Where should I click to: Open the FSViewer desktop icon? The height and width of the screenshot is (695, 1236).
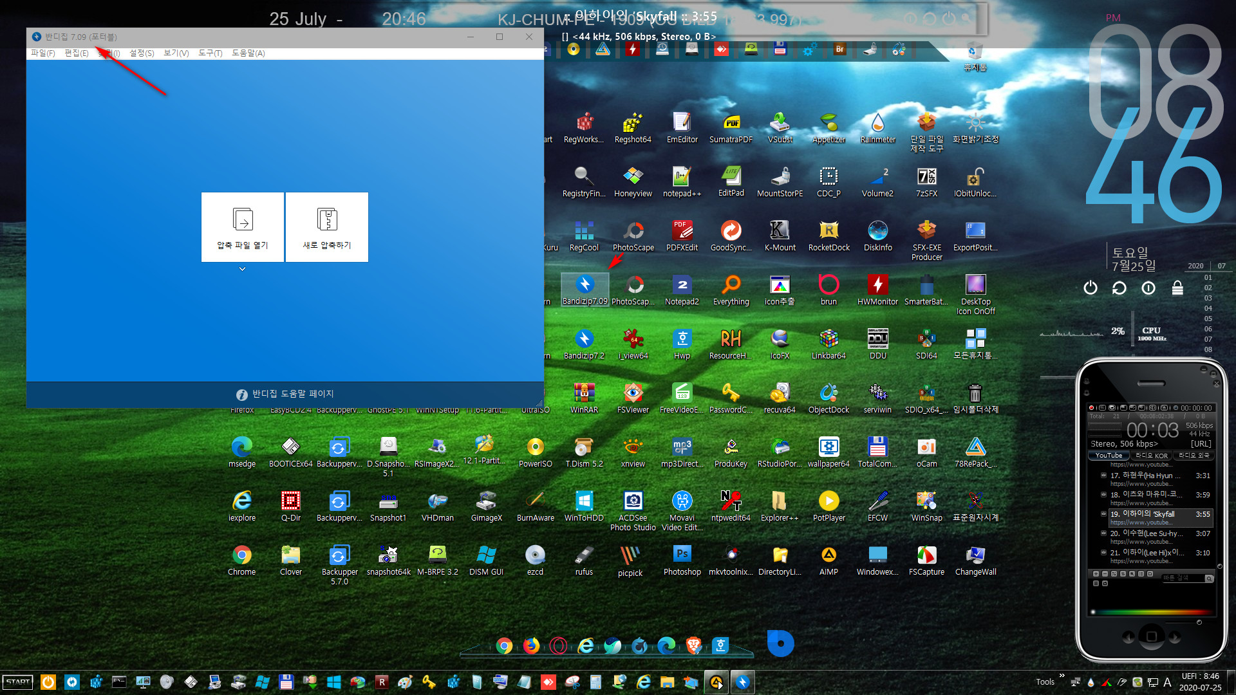[x=633, y=398]
